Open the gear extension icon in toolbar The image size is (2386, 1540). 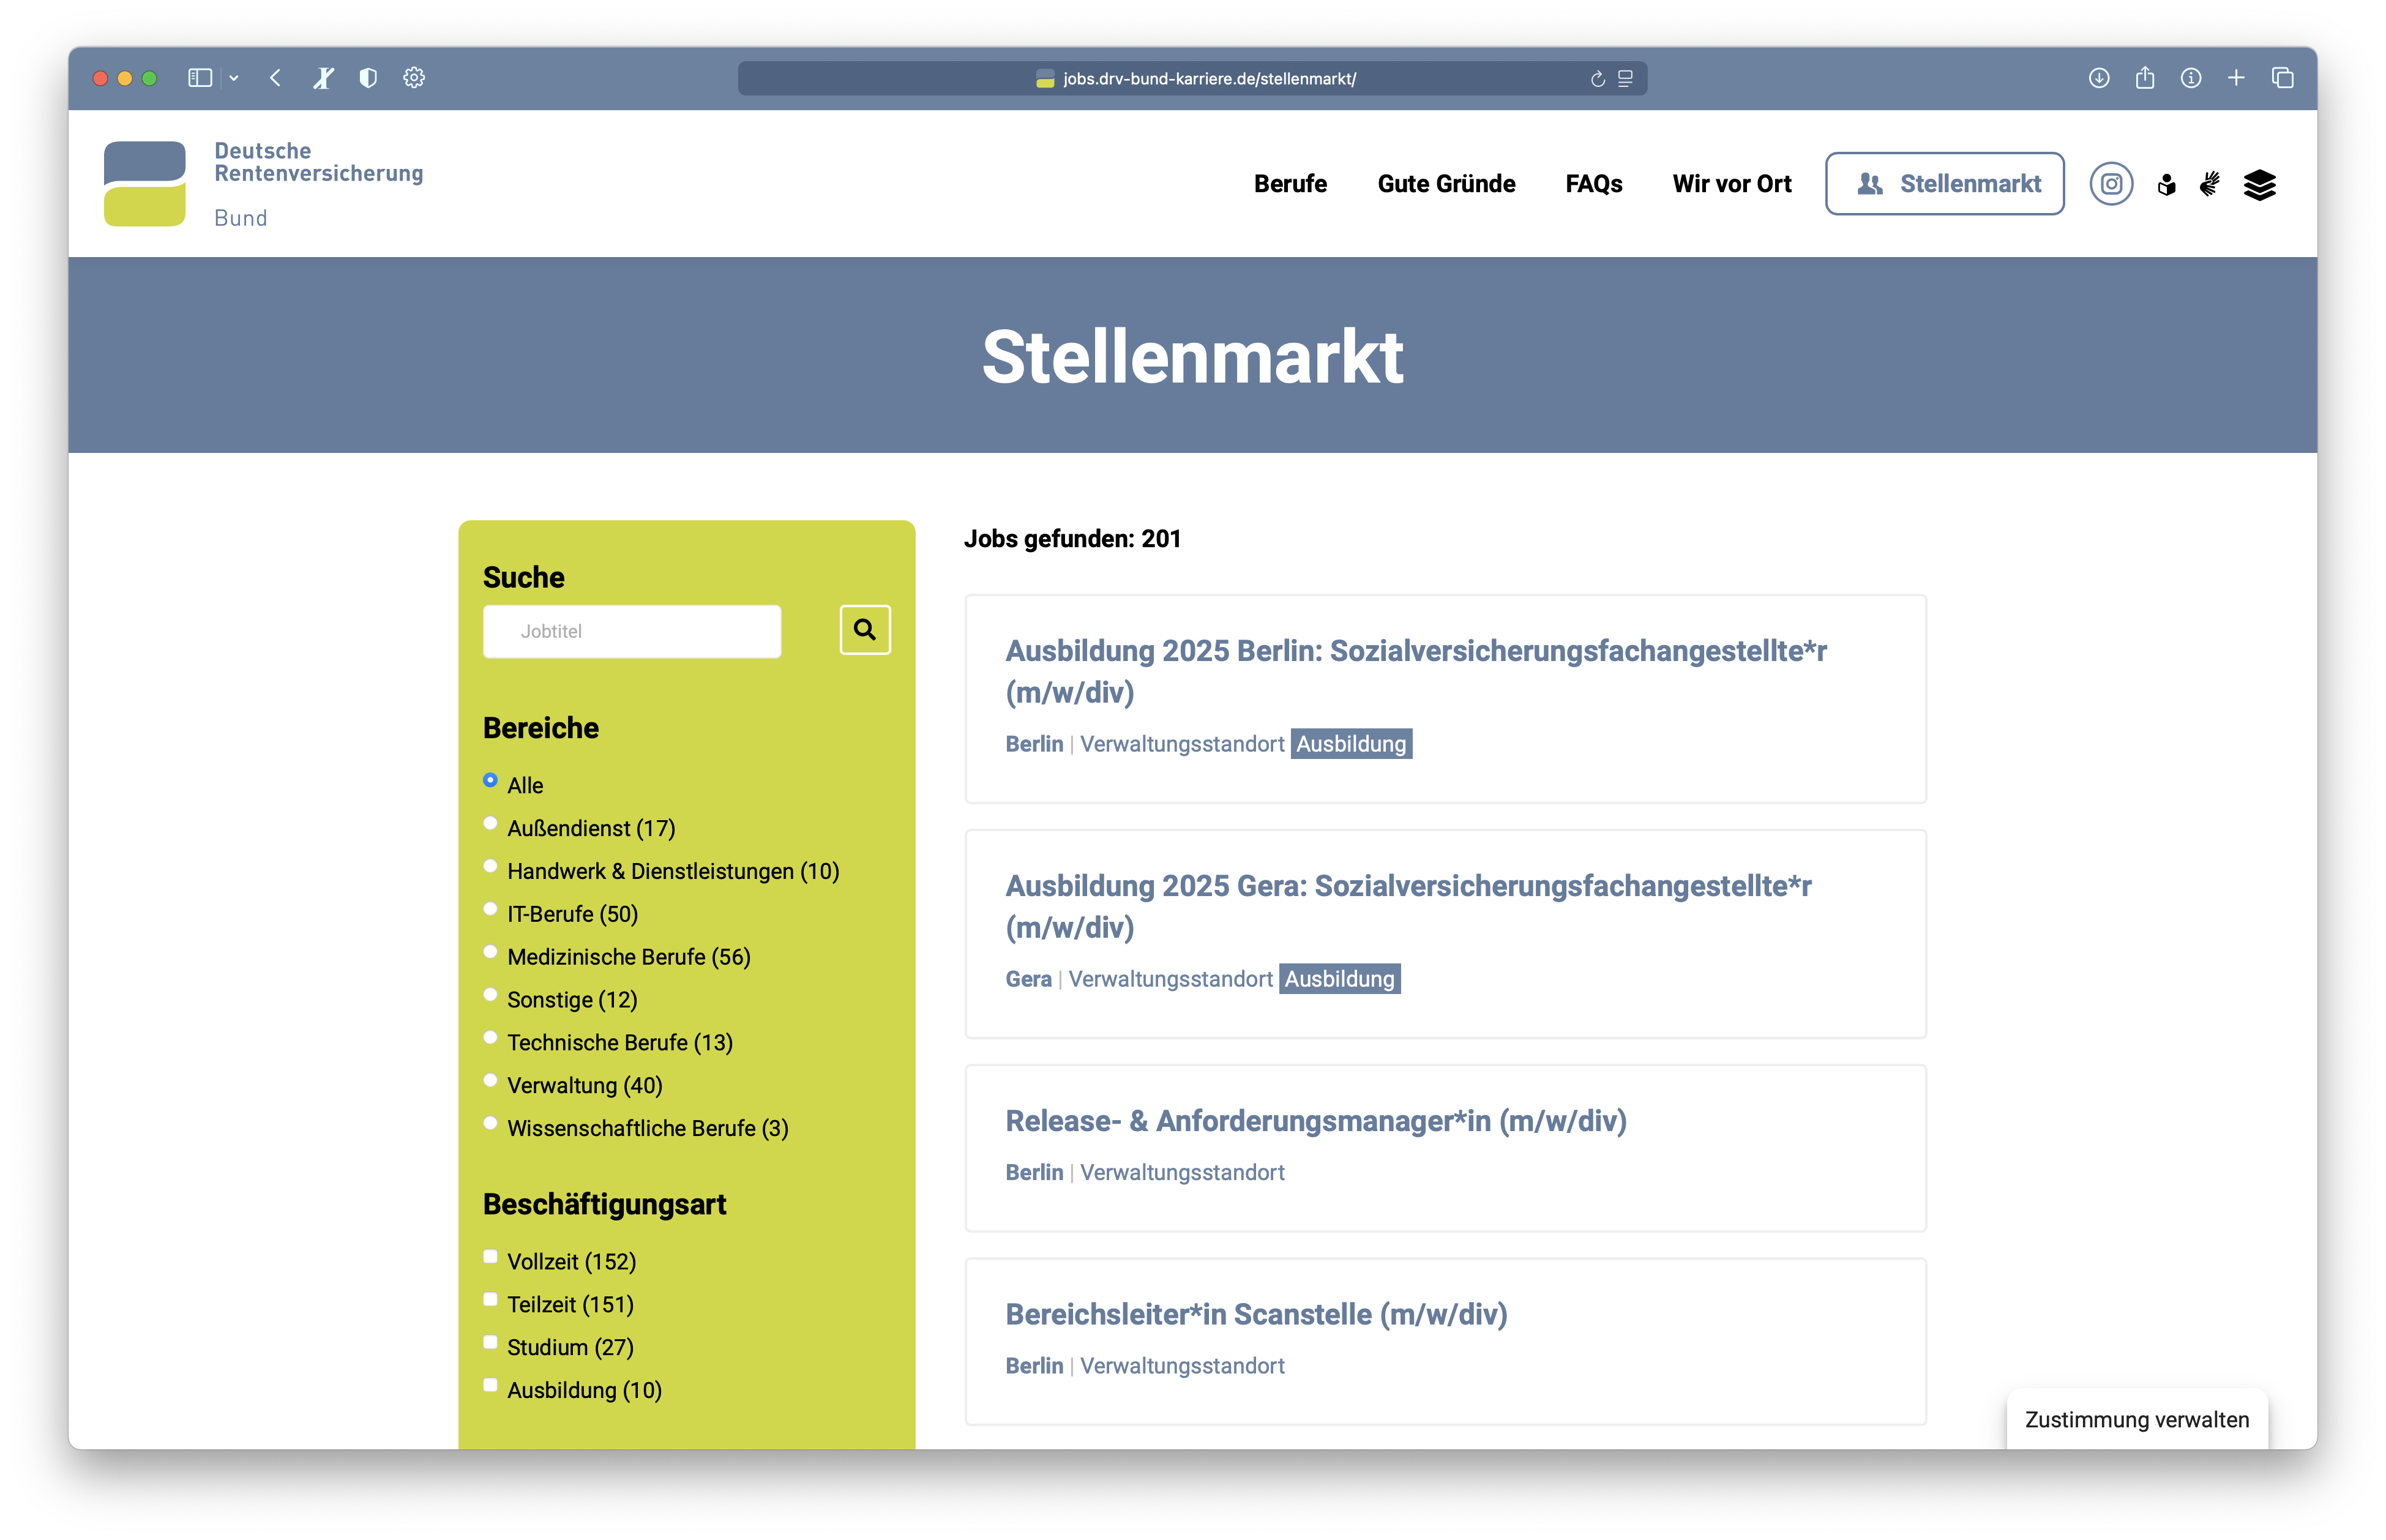pyautogui.click(x=414, y=78)
